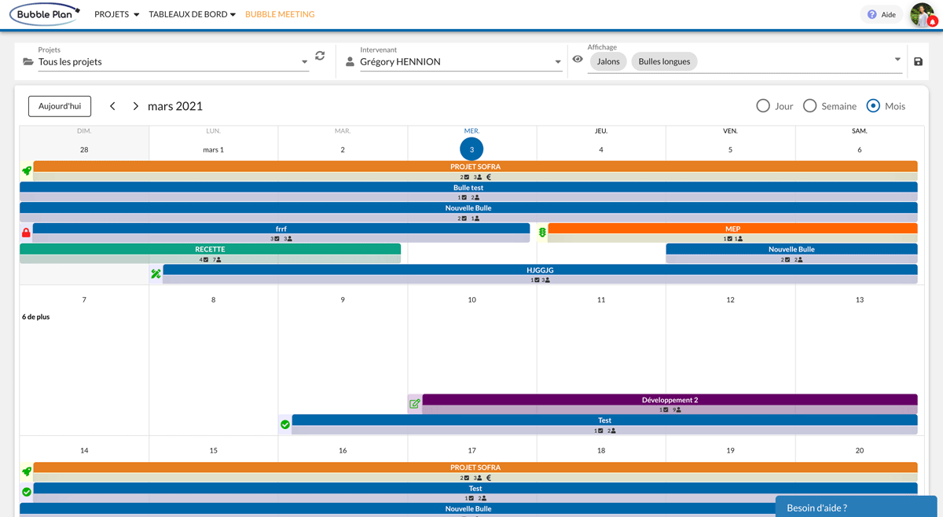
Task: Click the edit icon beside Développement 2
Action: coord(415,404)
